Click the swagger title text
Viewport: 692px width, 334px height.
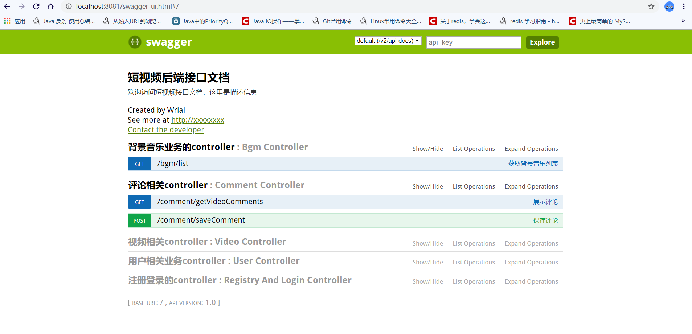pos(169,42)
